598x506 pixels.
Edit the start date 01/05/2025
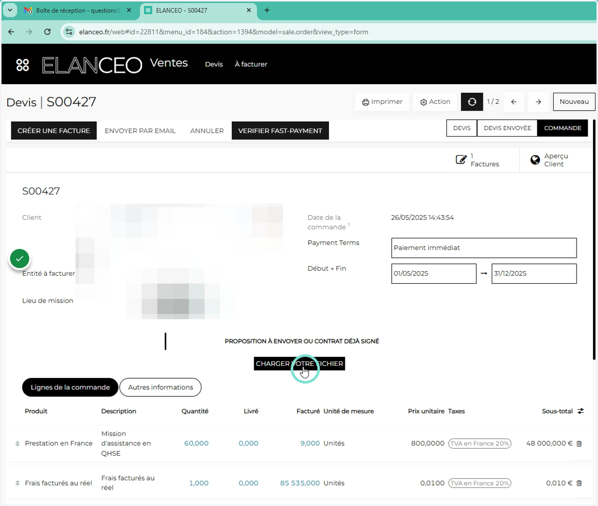[x=434, y=274]
